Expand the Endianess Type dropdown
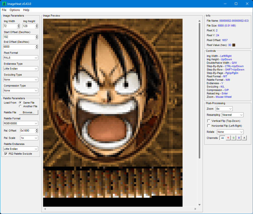 coord(21,69)
